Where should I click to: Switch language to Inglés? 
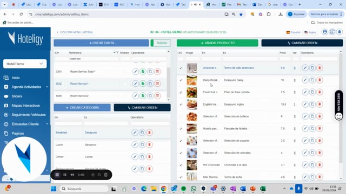click(x=310, y=32)
